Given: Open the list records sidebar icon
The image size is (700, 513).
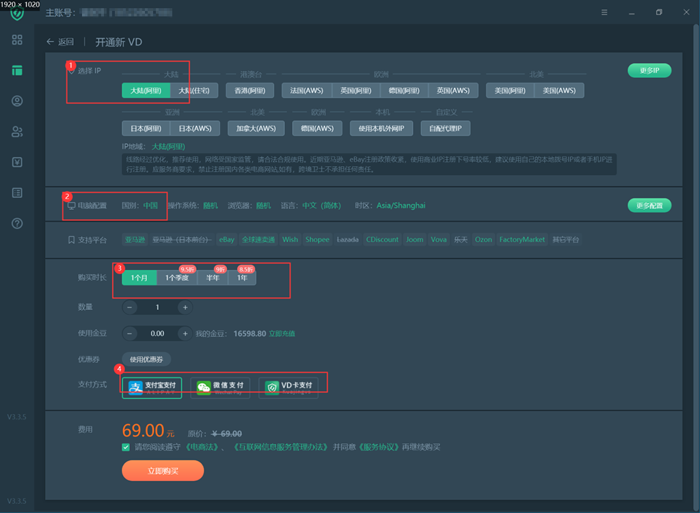Looking at the screenshot, I should tap(17, 193).
